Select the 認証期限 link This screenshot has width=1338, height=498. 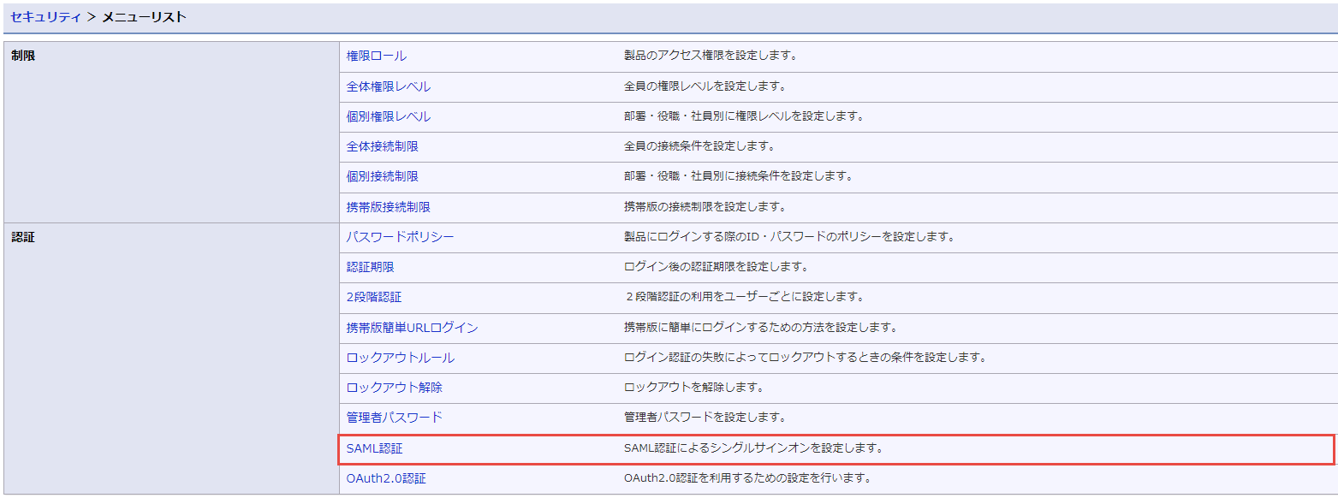click(370, 267)
